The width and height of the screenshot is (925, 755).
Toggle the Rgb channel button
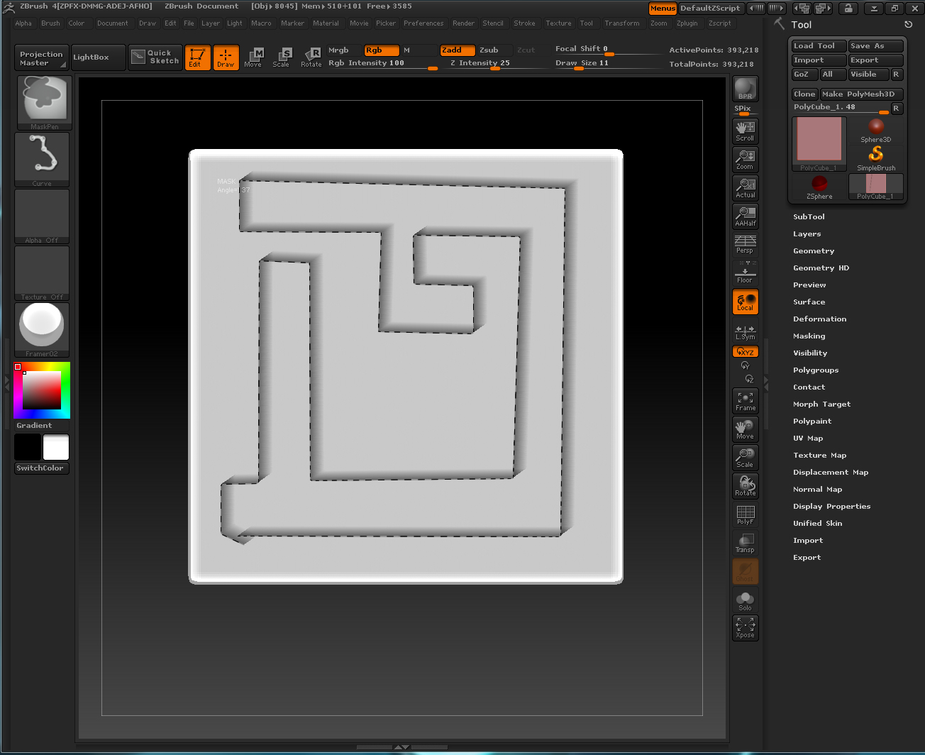[382, 50]
